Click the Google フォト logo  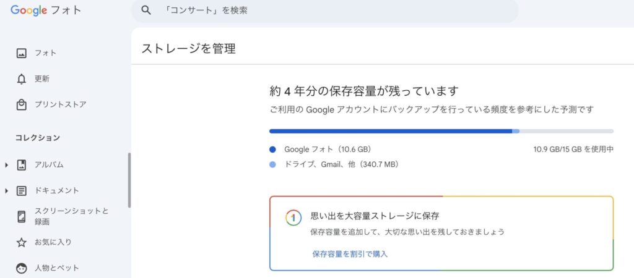pos(46,11)
